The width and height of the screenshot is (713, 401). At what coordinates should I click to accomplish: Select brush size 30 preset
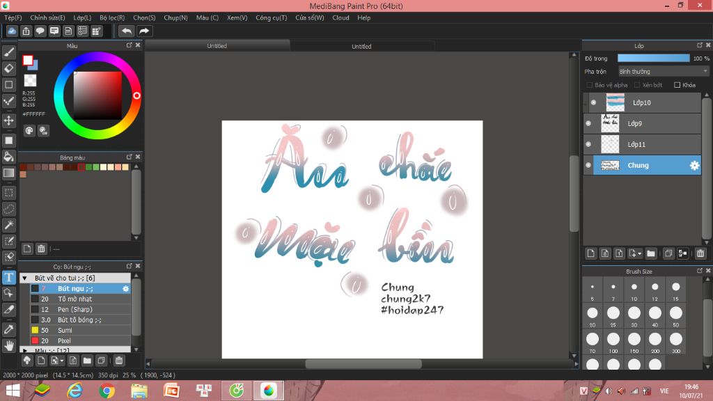click(x=634, y=316)
